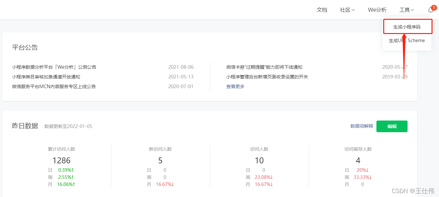Image resolution: width=439 pixels, height=197 pixels.
Task: Click the daily 0.39% increase value
Action: point(66,170)
